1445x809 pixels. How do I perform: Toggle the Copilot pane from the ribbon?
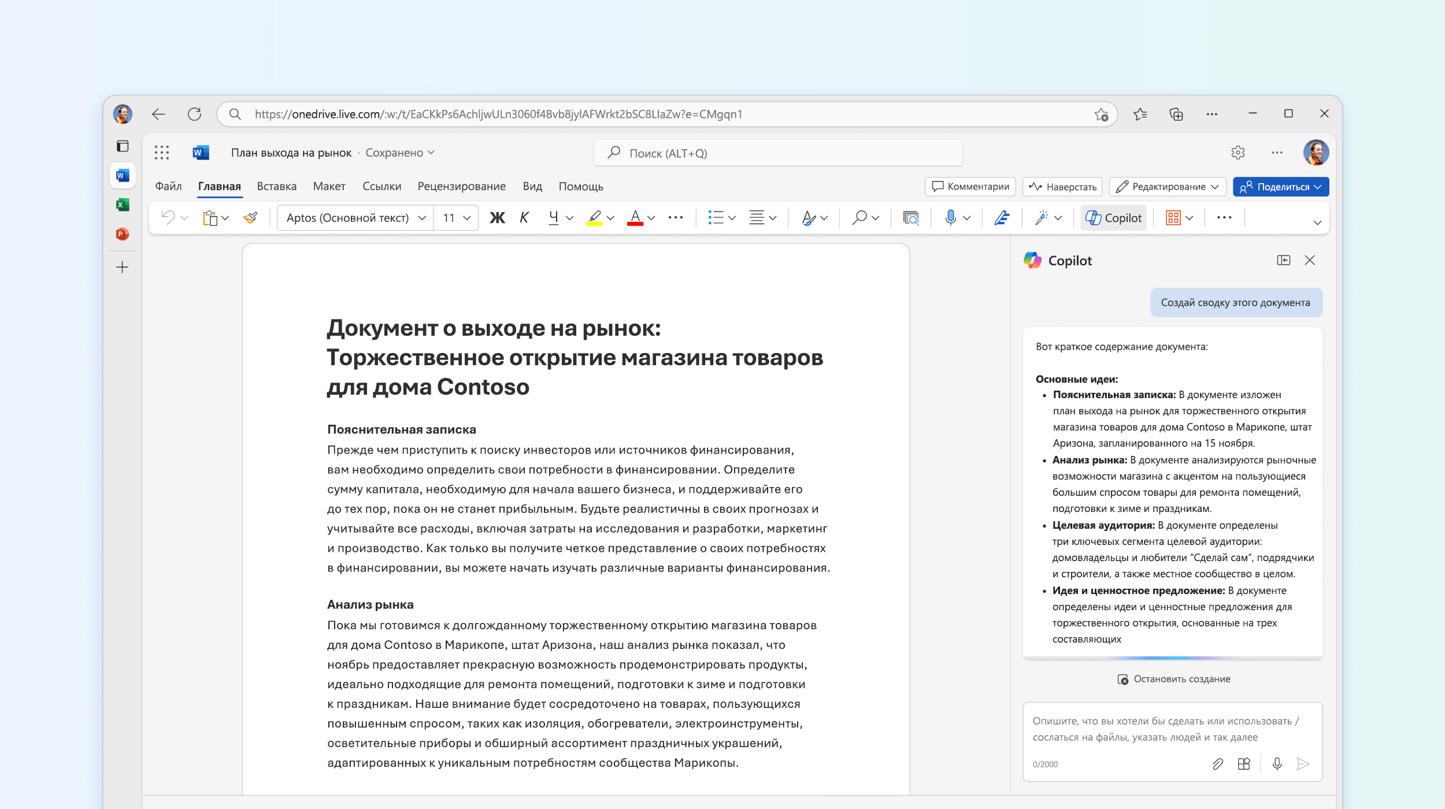pos(1113,218)
